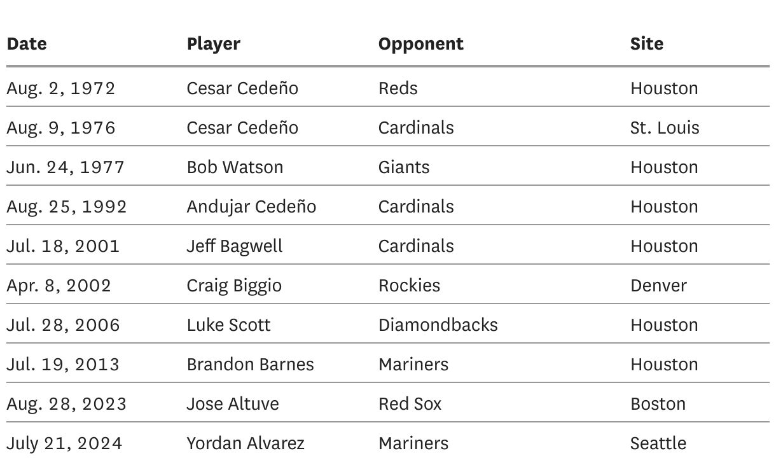Select the Yordan Alvarez player name

click(246, 443)
